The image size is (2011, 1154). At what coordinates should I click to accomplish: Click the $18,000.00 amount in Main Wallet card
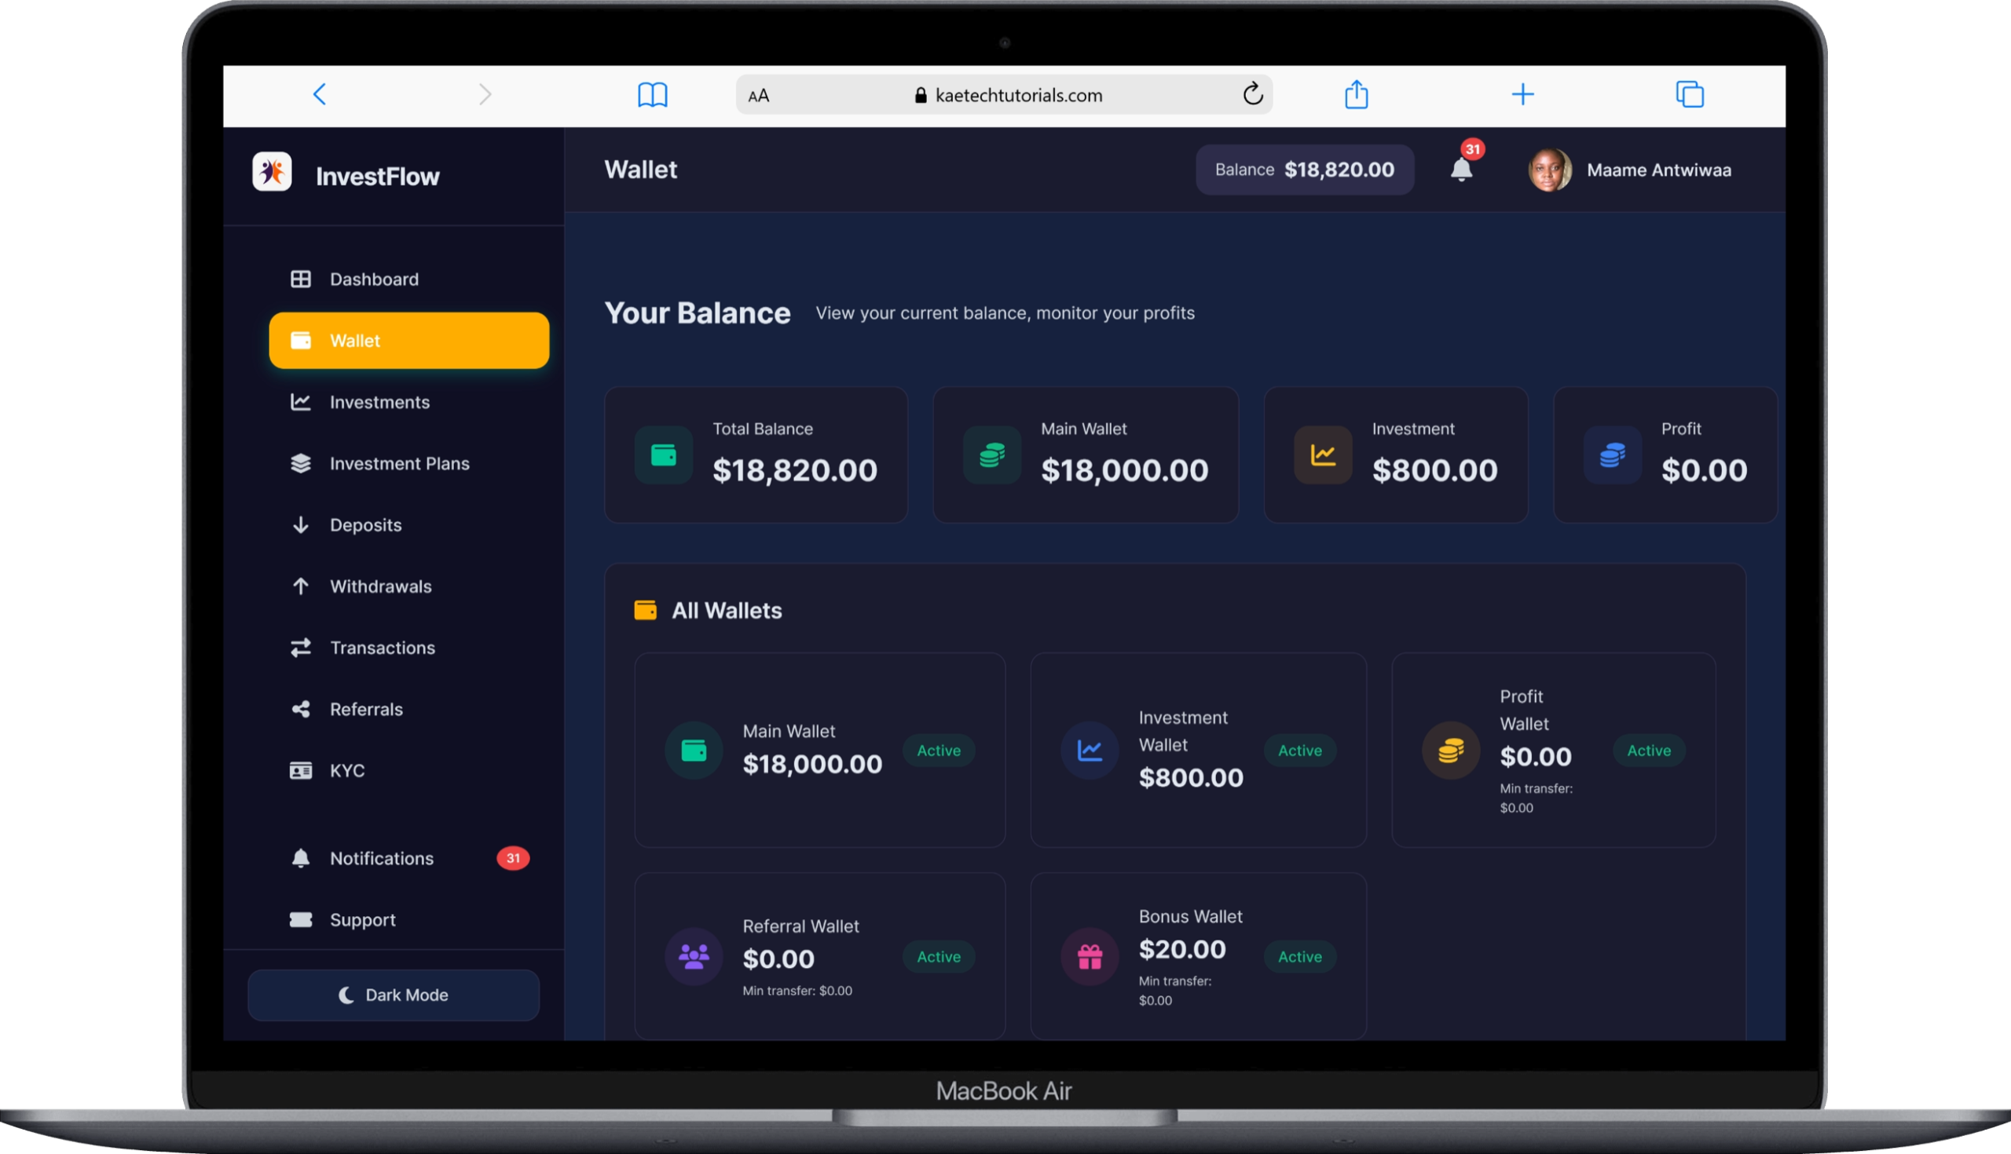[812, 764]
